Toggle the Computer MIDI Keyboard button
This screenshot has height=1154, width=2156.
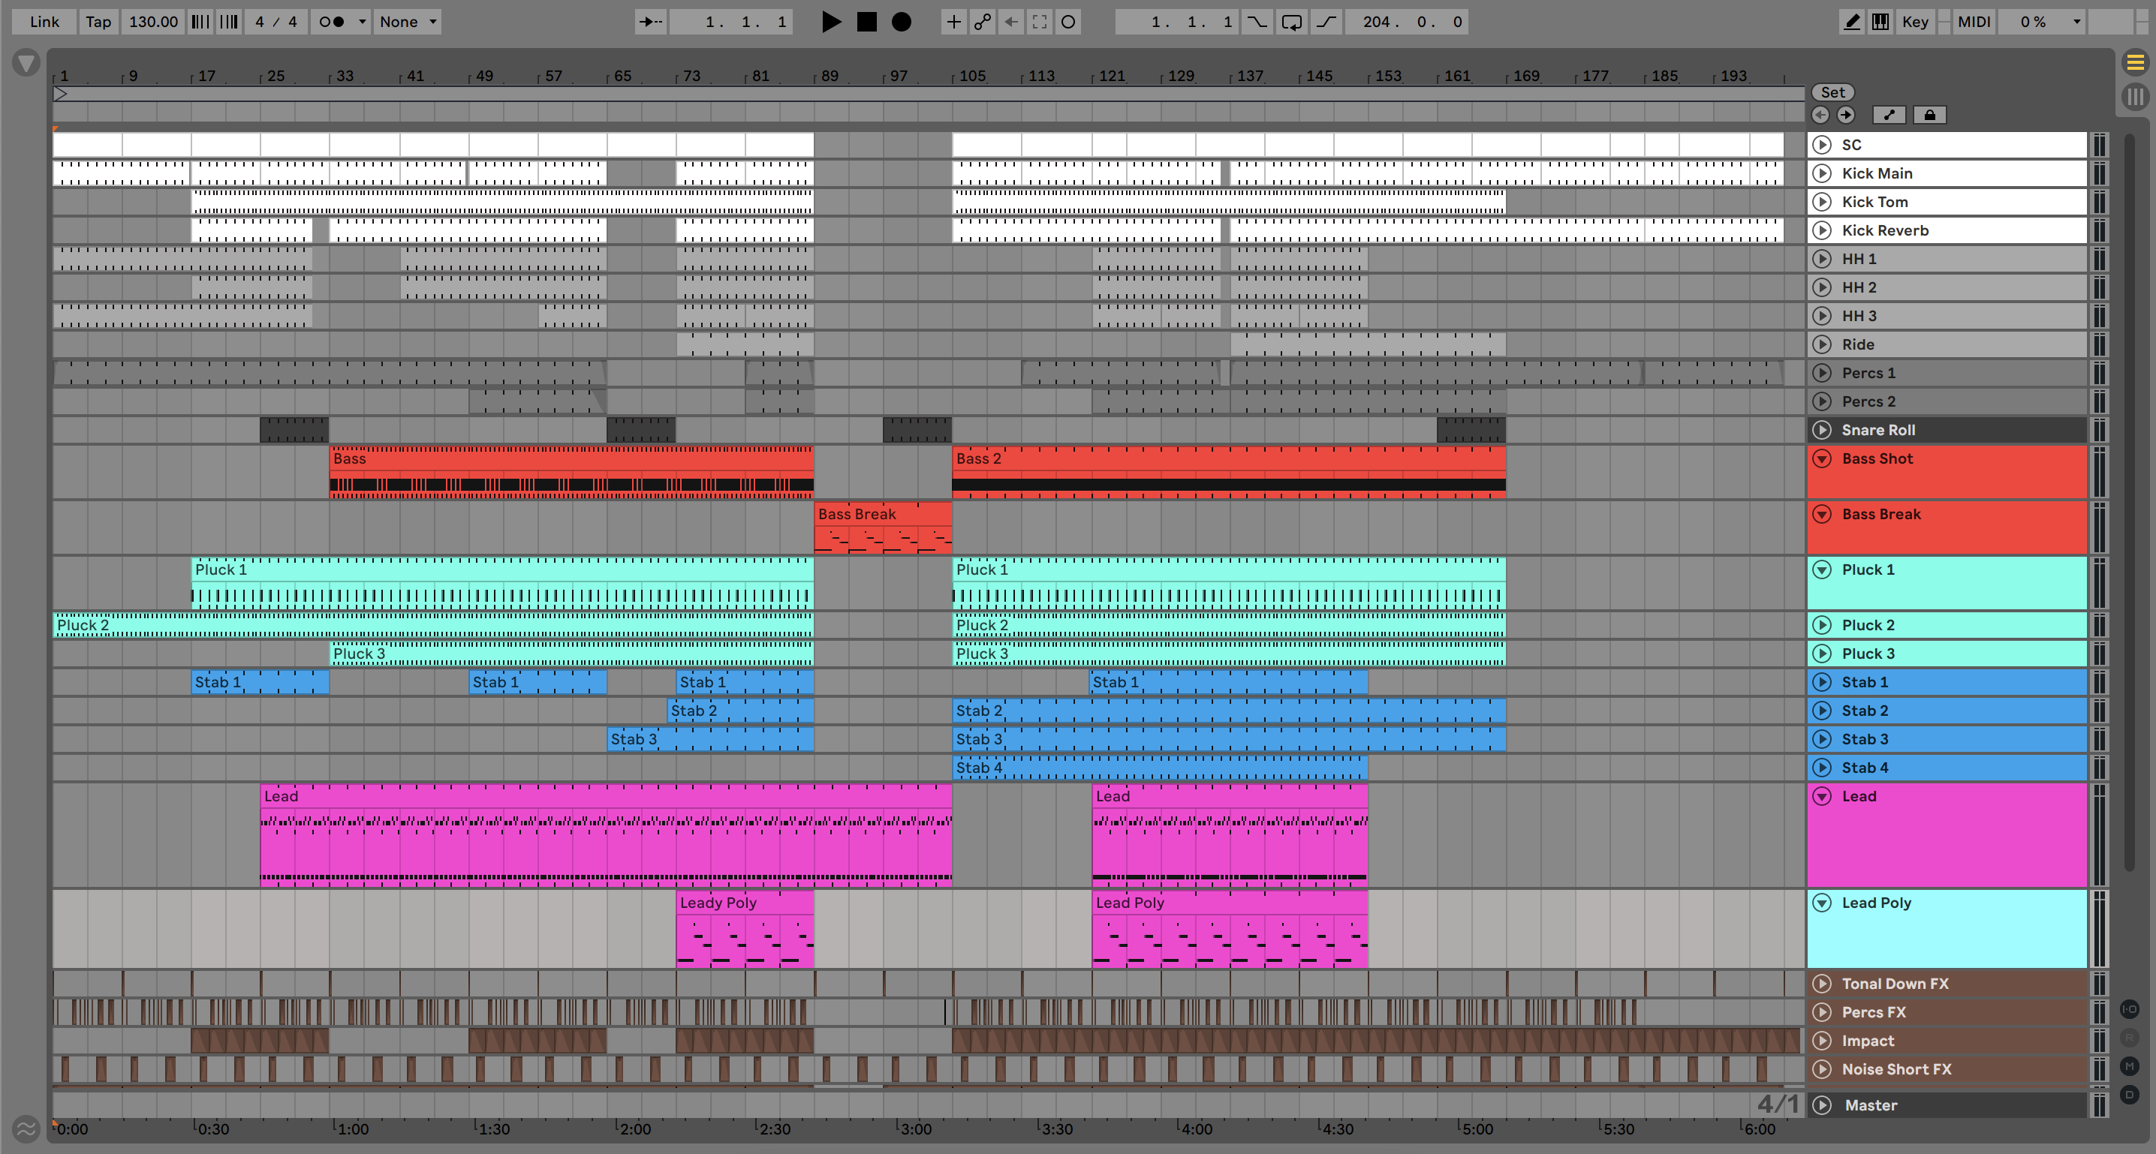click(1880, 22)
